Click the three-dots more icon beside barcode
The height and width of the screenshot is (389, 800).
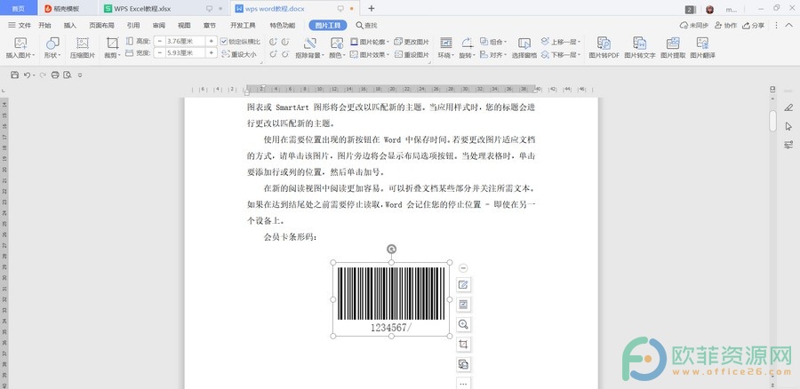pyautogui.click(x=463, y=383)
